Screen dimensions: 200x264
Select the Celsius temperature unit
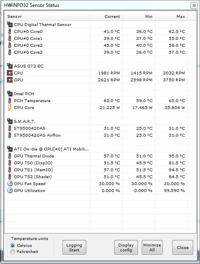(x=13, y=246)
